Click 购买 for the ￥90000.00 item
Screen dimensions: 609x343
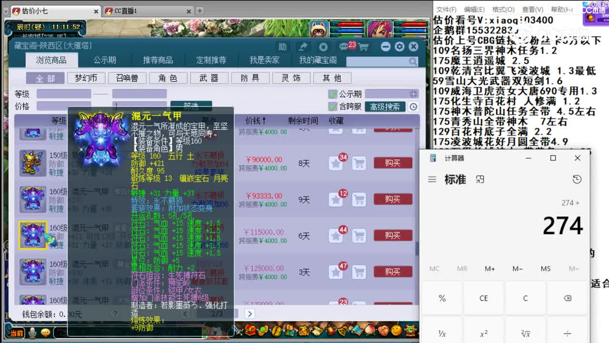pos(393,163)
